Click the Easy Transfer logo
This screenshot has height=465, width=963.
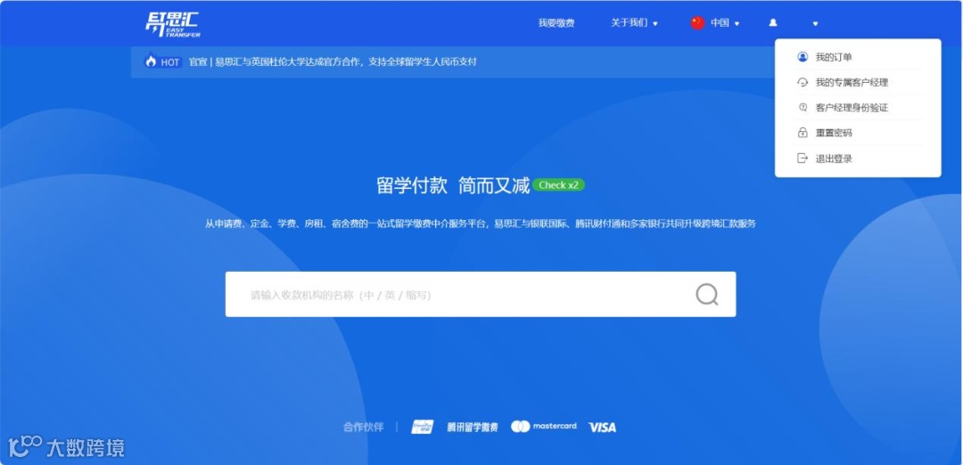point(173,25)
